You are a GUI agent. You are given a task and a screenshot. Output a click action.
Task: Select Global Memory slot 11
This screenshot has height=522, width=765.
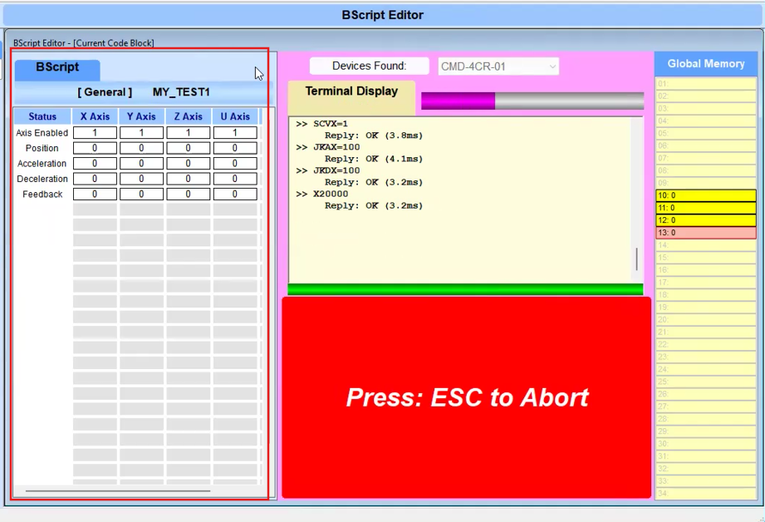[706, 208]
